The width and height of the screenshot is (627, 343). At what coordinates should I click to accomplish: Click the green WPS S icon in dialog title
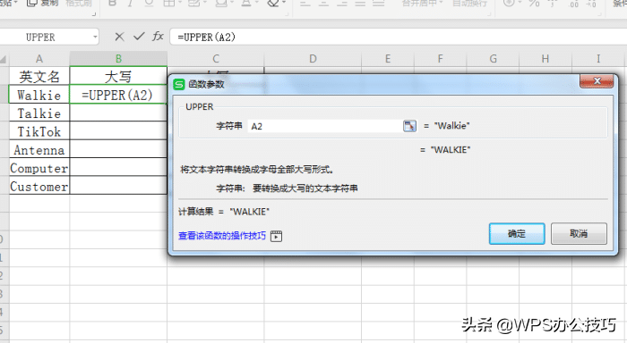[x=179, y=84]
